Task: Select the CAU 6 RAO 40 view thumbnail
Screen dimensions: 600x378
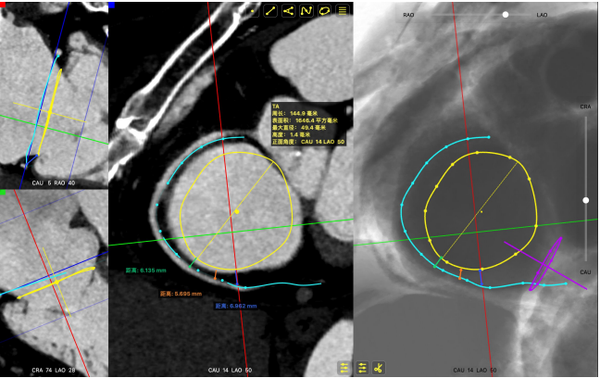Action: 54,93
